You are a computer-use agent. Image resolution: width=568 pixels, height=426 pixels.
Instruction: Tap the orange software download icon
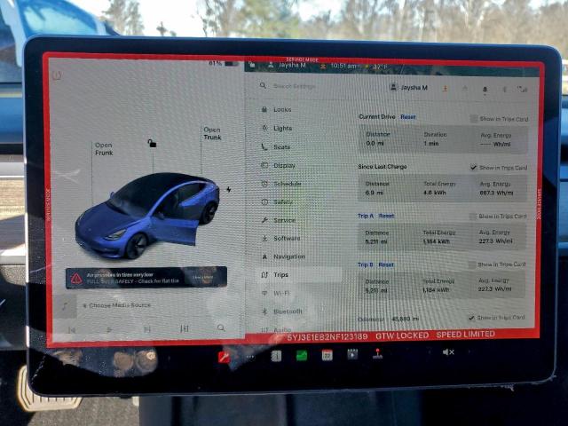pos(446,88)
